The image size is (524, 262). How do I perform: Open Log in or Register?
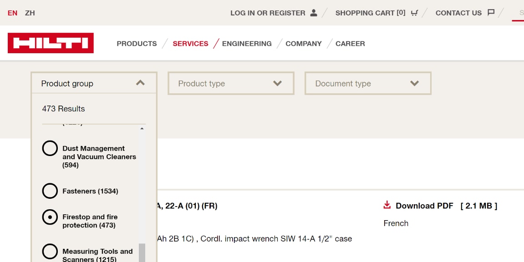tap(268, 13)
